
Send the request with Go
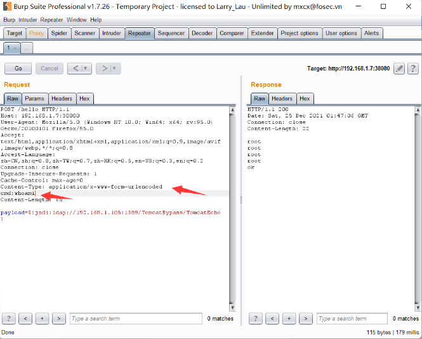coord(18,69)
